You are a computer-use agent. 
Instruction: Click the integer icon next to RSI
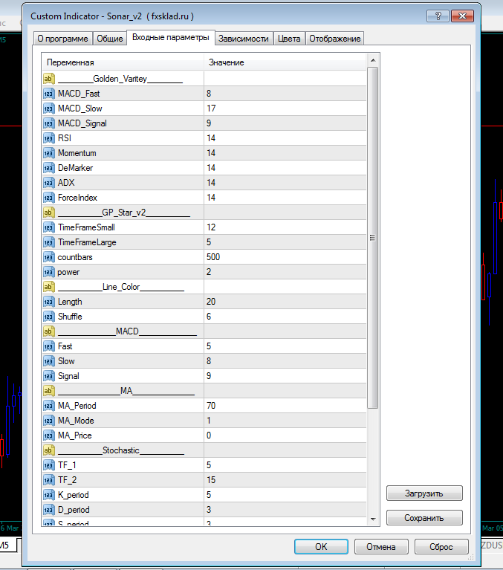[49, 138]
